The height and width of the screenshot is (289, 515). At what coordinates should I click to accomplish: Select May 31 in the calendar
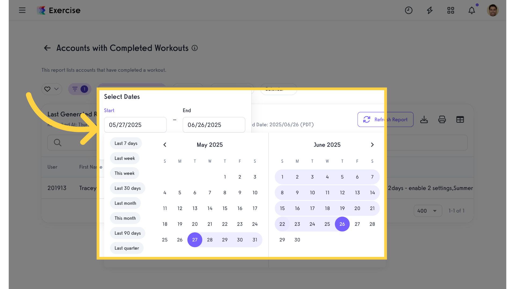tap(255, 240)
